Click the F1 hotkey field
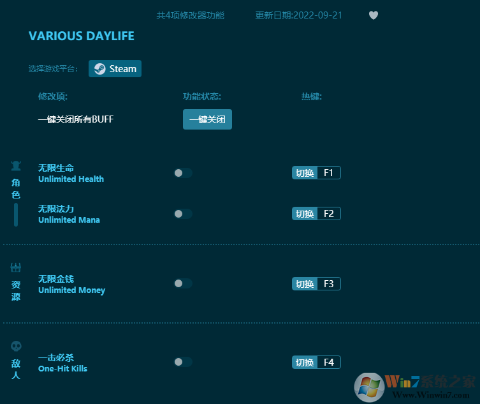Image resolution: width=480 pixels, height=404 pixels. (x=329, y=173)
